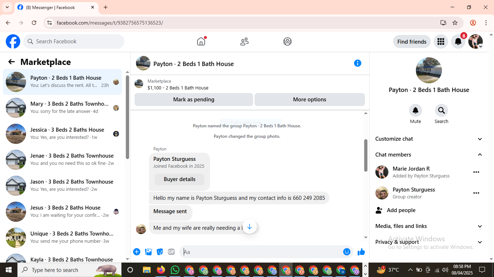Viewport: 494px width, 277px height.
Task: Go back with the Marketplace arrow
Action: [12, 62]
